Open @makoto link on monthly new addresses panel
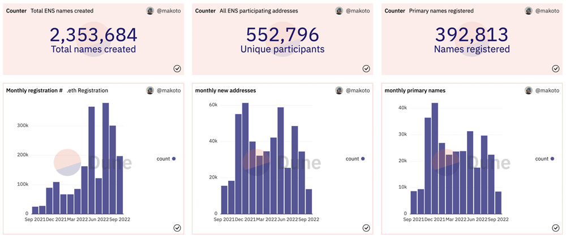 tap(358, 90)
